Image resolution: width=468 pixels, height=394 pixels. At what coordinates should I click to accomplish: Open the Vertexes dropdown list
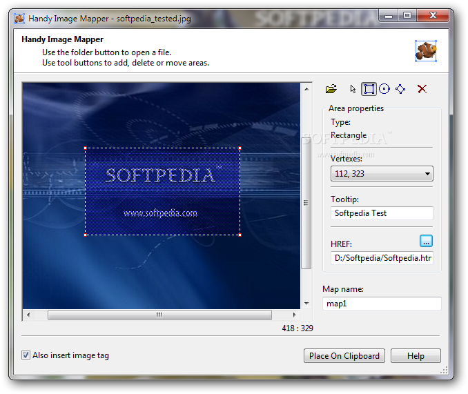[382, 174]
